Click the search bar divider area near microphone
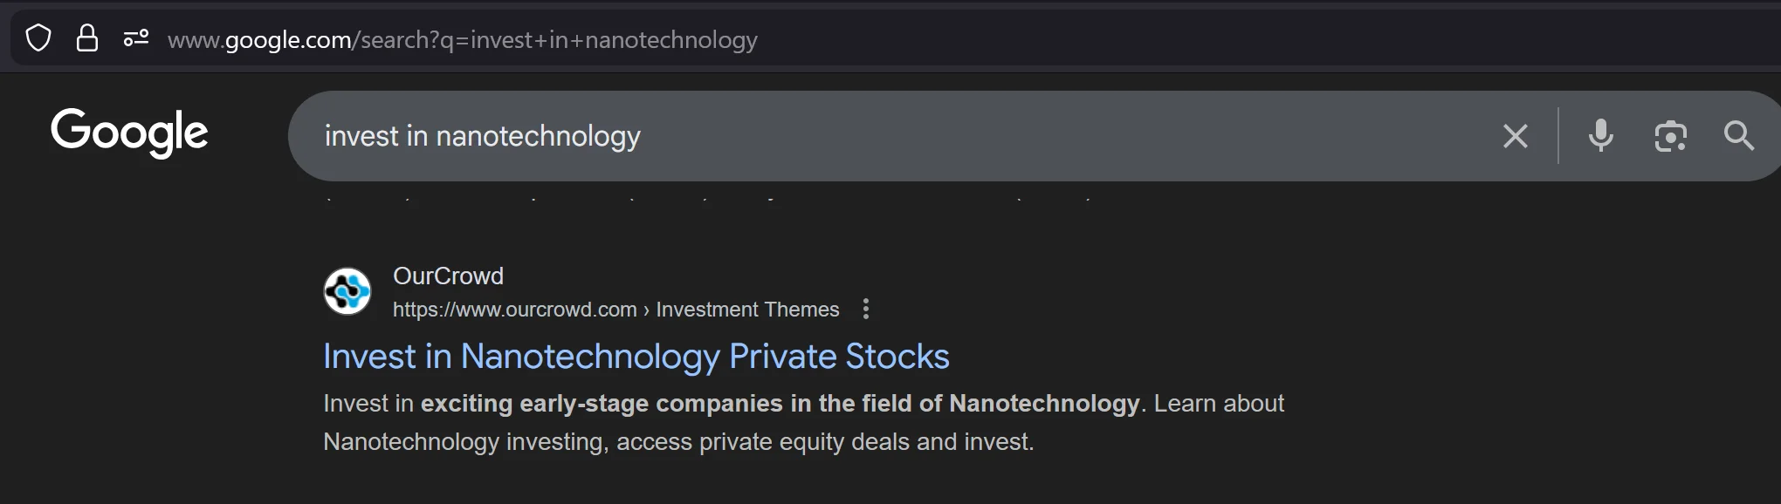The height and width of the screenshot is (504, 1781). 1558,136
